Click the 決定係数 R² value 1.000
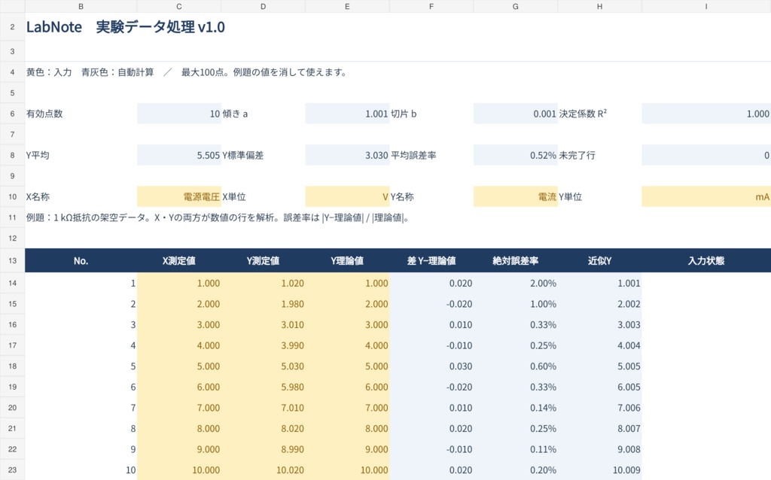This screenshot has height=480, width=771. point(706,114)
